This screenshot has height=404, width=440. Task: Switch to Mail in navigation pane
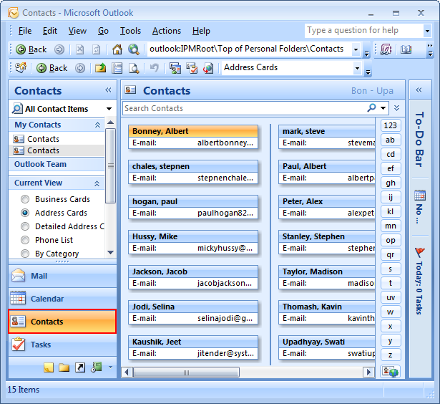coord(62,276)
